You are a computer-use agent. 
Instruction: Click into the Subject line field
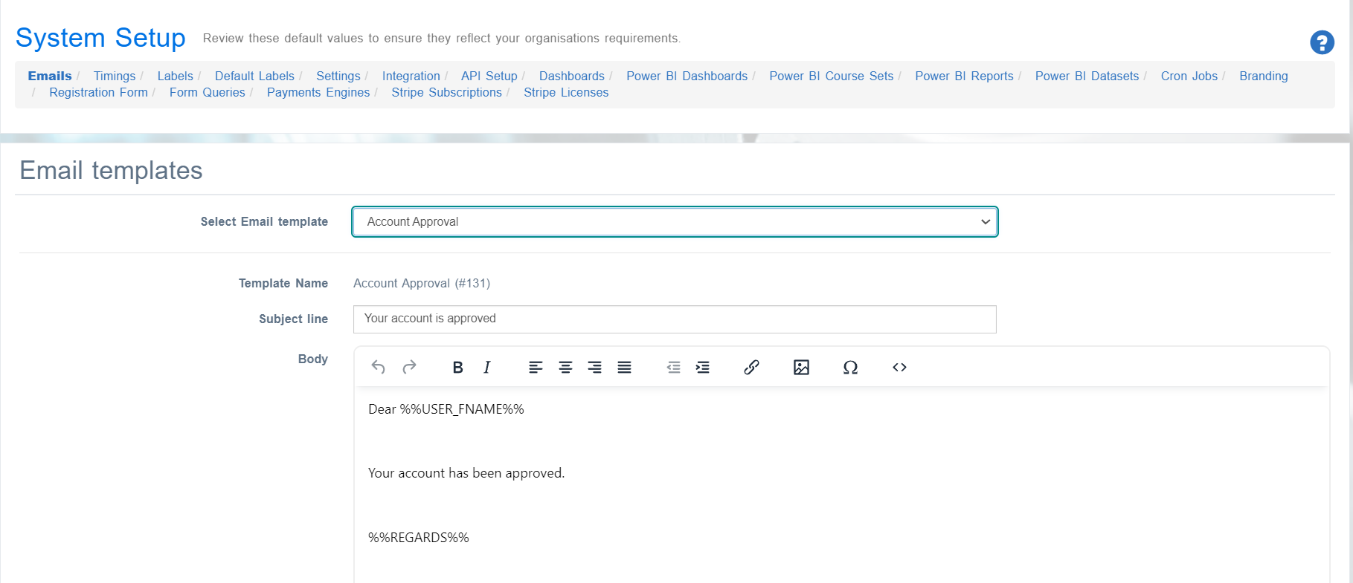click(x=675, y=319)
